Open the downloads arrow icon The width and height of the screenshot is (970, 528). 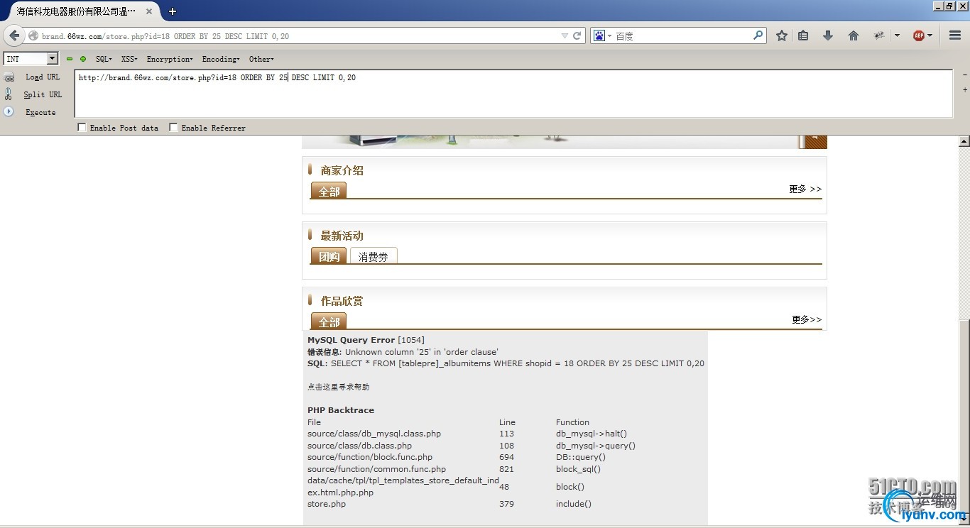pyautogui.click(x=828, y=35)
